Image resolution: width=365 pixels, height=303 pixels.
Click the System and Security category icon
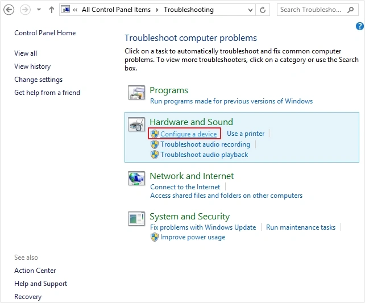click(136, 218)
